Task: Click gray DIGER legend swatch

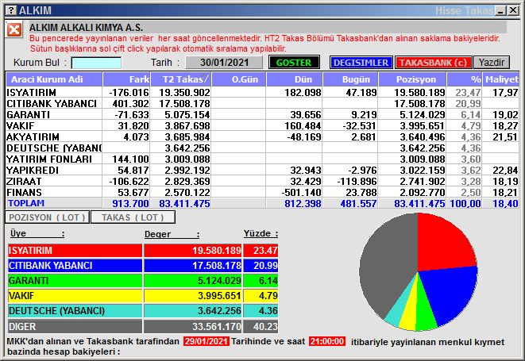Action: (x=75, y=326)
